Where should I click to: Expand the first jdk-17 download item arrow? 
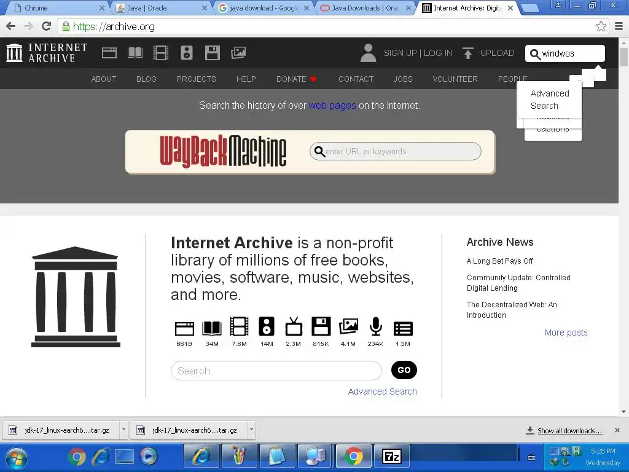coord(123,430)
